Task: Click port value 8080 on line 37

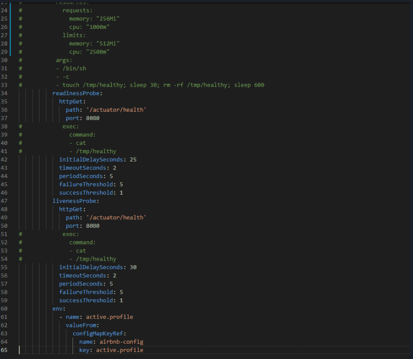Action: [x=93, y=118]
